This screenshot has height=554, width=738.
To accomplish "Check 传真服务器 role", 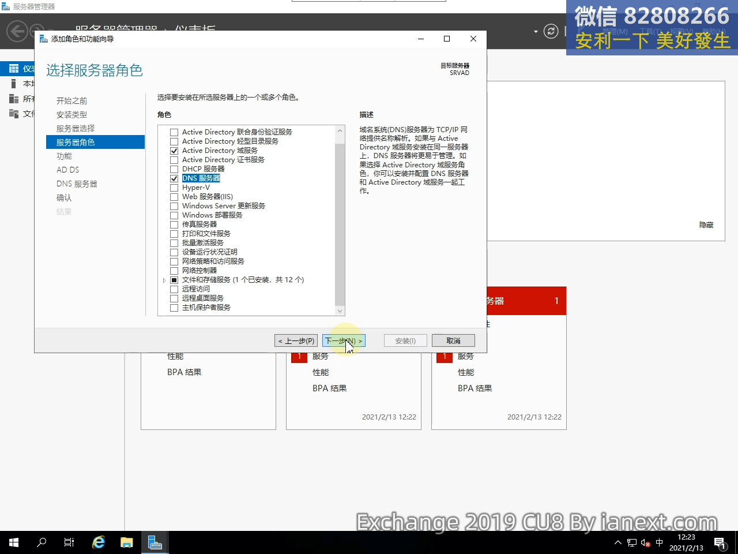I will [x=174, y=224].
